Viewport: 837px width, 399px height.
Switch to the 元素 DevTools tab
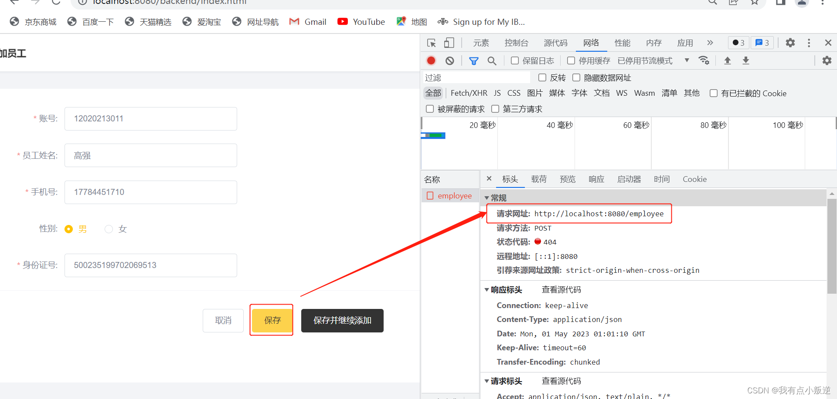[481, 43]
